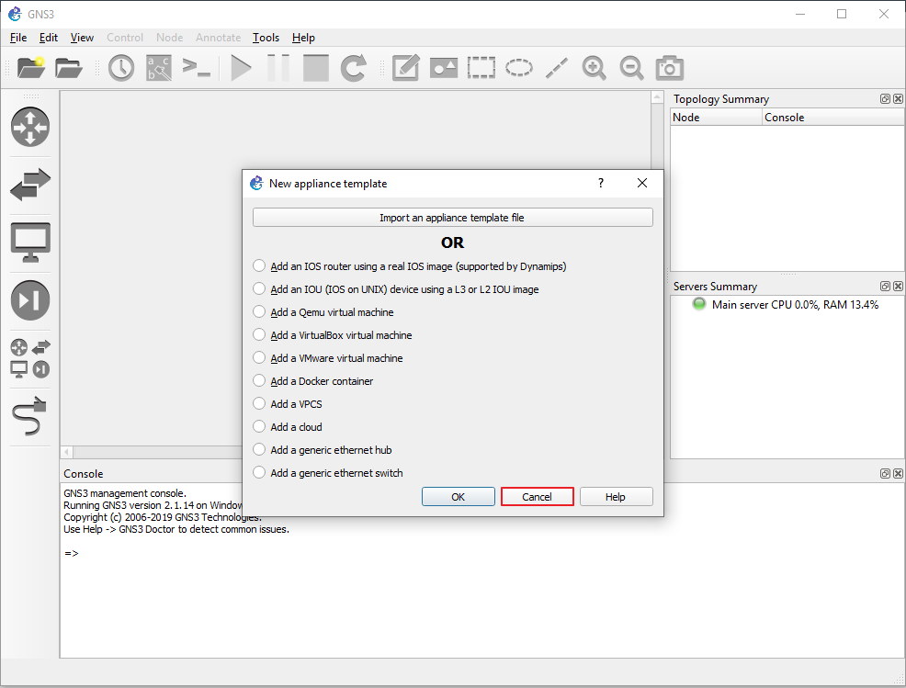
Task: Float the Topology Summary panel
Action: 885,99
